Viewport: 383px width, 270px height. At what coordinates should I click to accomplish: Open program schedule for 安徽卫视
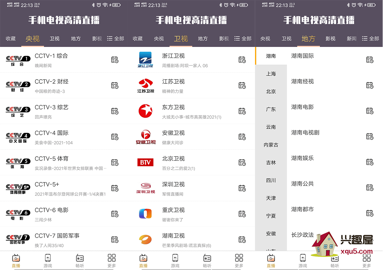(242, 137)
